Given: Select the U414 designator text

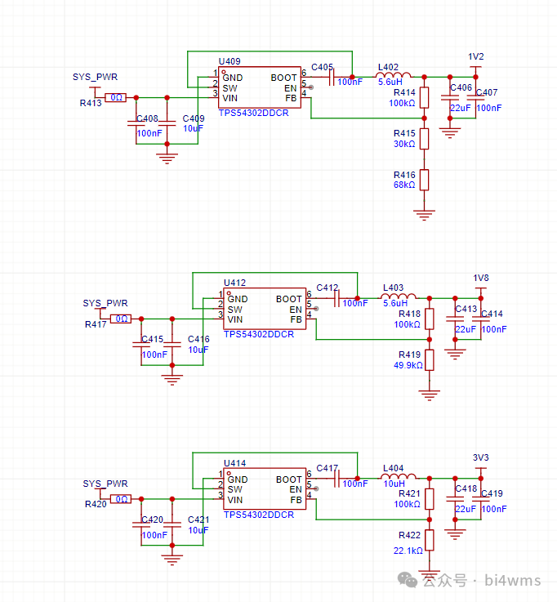Looking at the screenshot, I should pos(234,463).
